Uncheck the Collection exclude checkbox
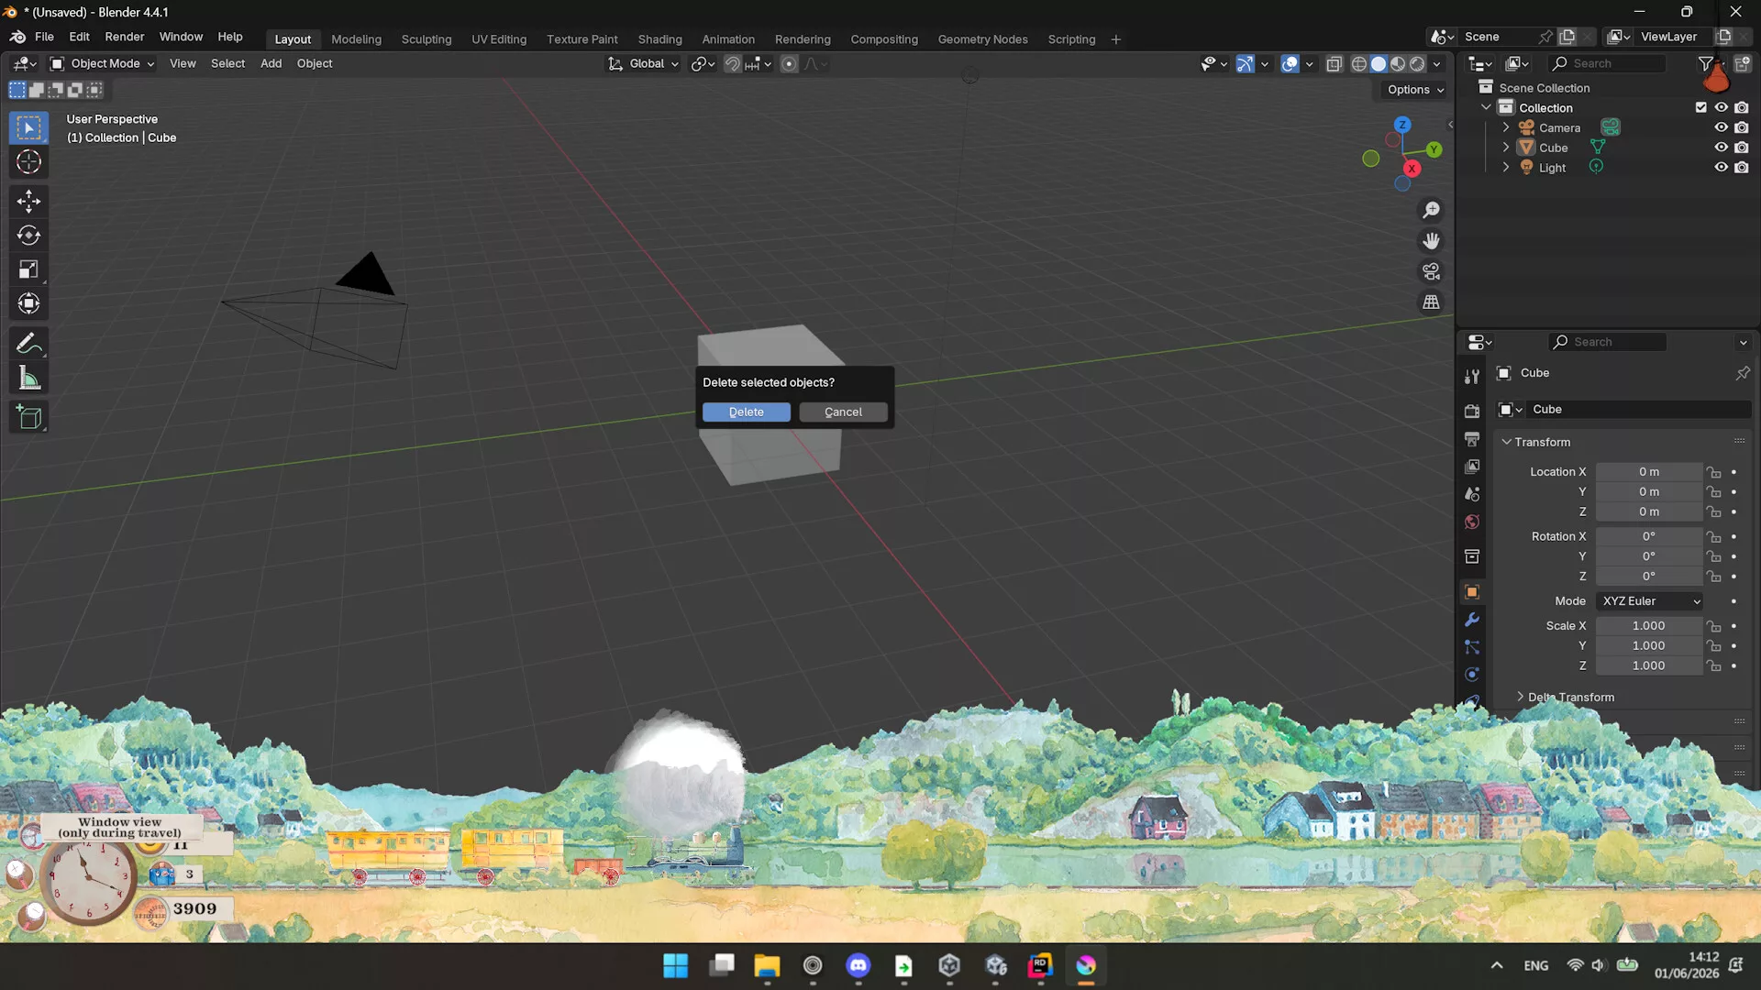 1701,107
